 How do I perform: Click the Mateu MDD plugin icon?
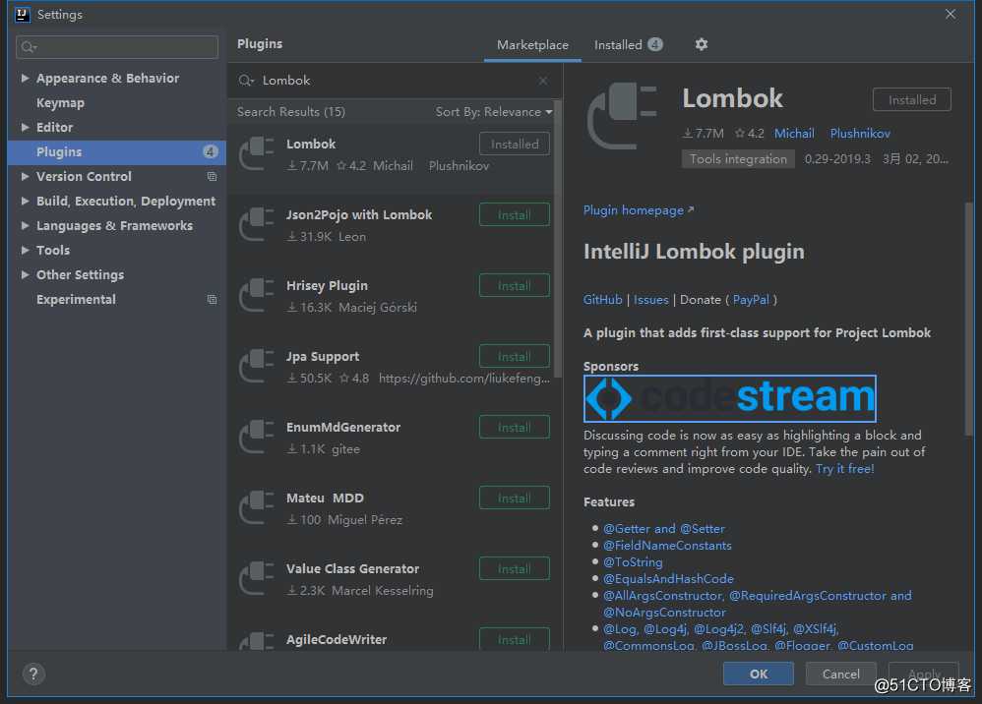(x=257, y=507)
